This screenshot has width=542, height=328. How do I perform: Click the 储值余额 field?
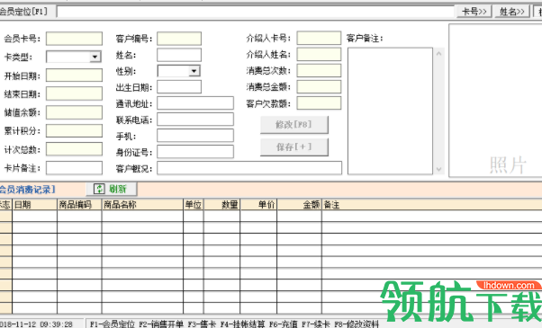coord(75,112)
